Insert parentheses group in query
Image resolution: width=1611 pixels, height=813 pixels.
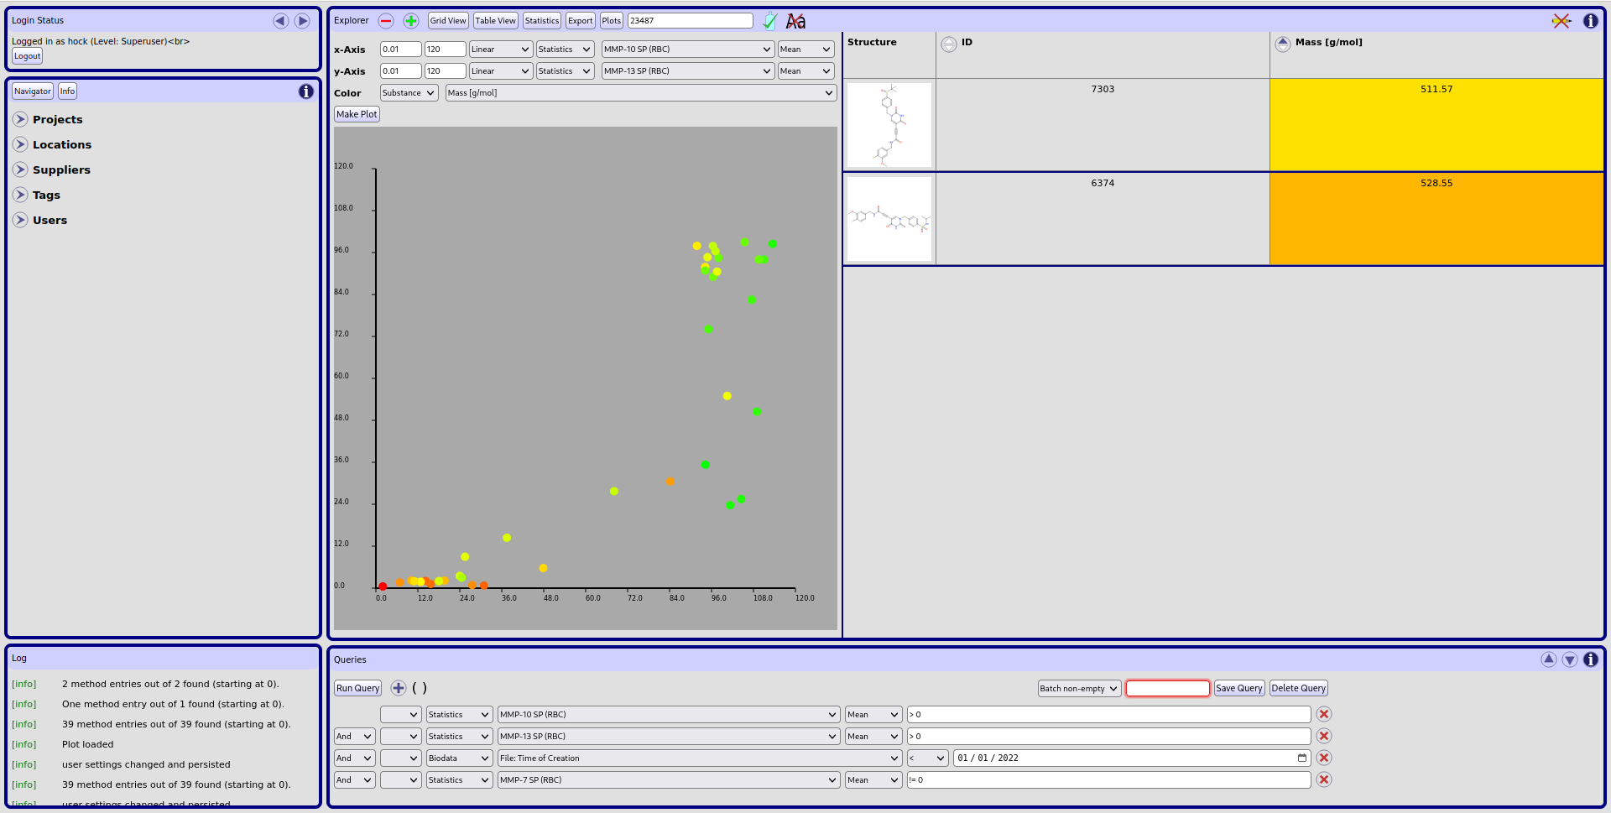pyautogui.click(x=420, y=688)
